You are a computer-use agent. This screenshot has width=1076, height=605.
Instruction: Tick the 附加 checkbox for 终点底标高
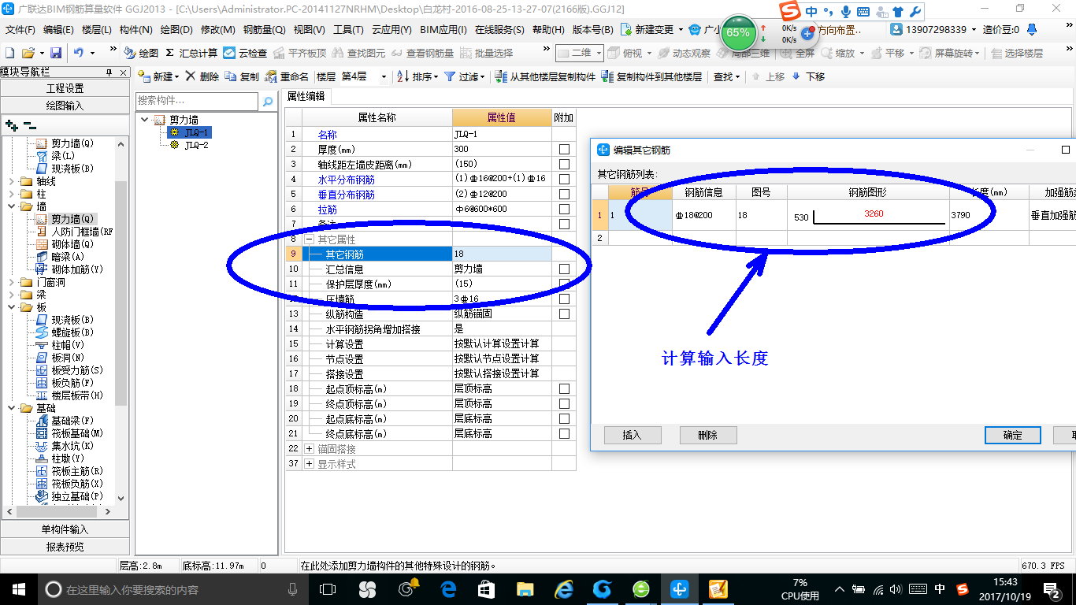564,433
